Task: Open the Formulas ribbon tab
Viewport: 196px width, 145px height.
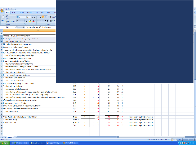Action: pos(30,13)
